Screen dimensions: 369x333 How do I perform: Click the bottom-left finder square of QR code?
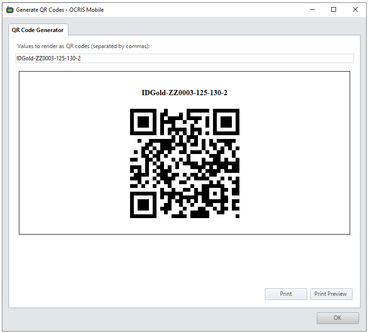click(143, 205)
